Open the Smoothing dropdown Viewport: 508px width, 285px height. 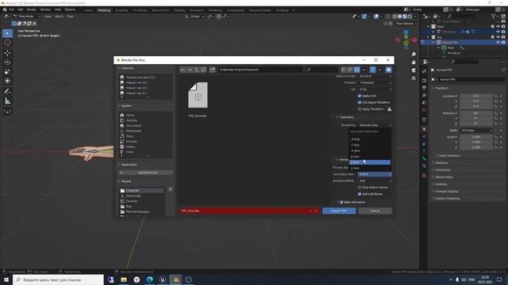375,125
